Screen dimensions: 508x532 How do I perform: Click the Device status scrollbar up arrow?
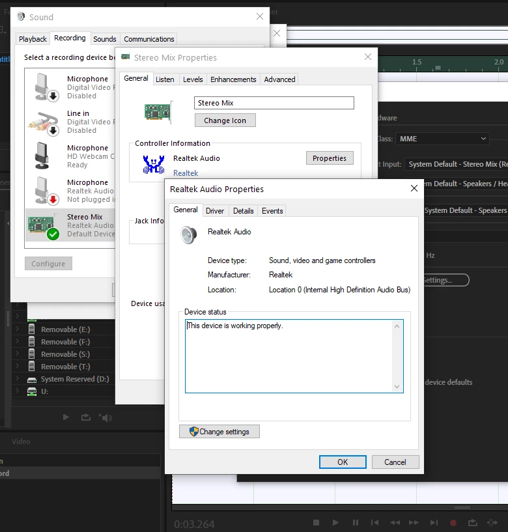click(x=397, y=326)
